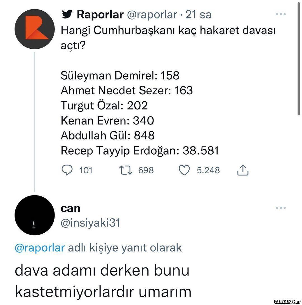The width and height of the screenshot is (302, 305).
Task: Click the Twitter bird logo icon
Action: coord(67,14)
